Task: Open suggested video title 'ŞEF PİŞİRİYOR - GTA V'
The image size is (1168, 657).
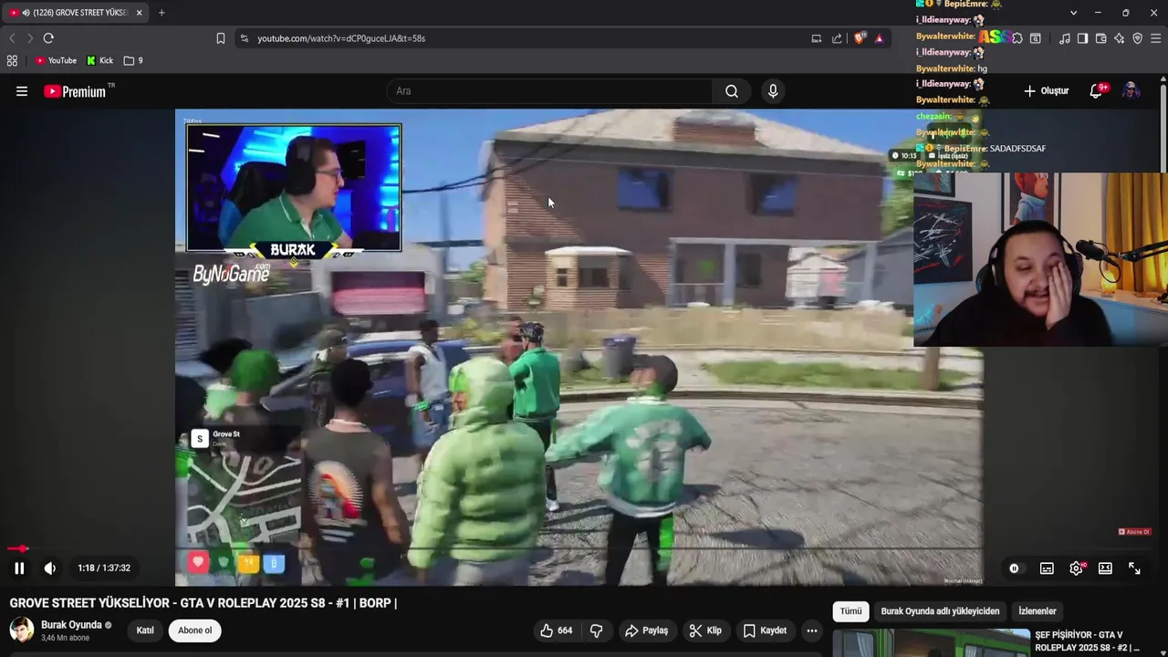Action: click(1087, 641)
